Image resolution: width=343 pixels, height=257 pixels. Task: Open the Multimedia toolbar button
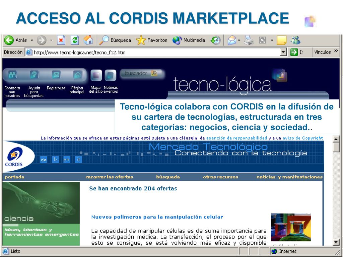[x=189, y=40]
